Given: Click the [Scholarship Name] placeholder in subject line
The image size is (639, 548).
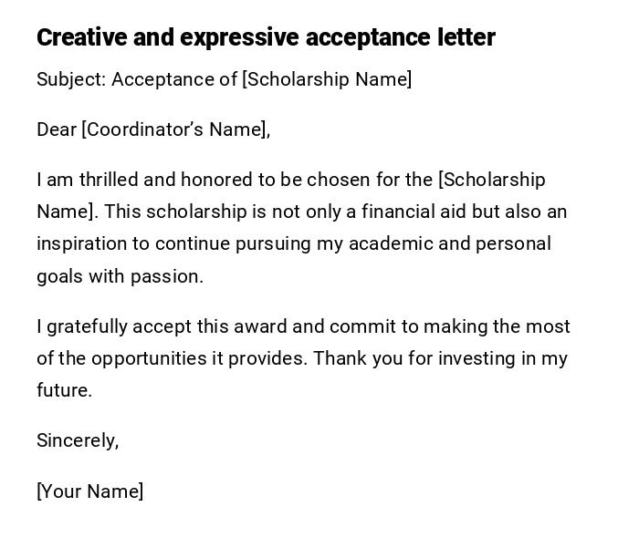Looking at the screenshot, I should (327, 79).
